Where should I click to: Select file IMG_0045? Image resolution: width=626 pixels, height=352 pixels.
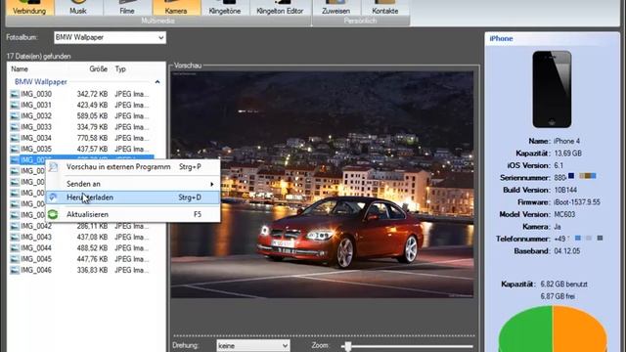pyautogui.click(x=36, y=259)
